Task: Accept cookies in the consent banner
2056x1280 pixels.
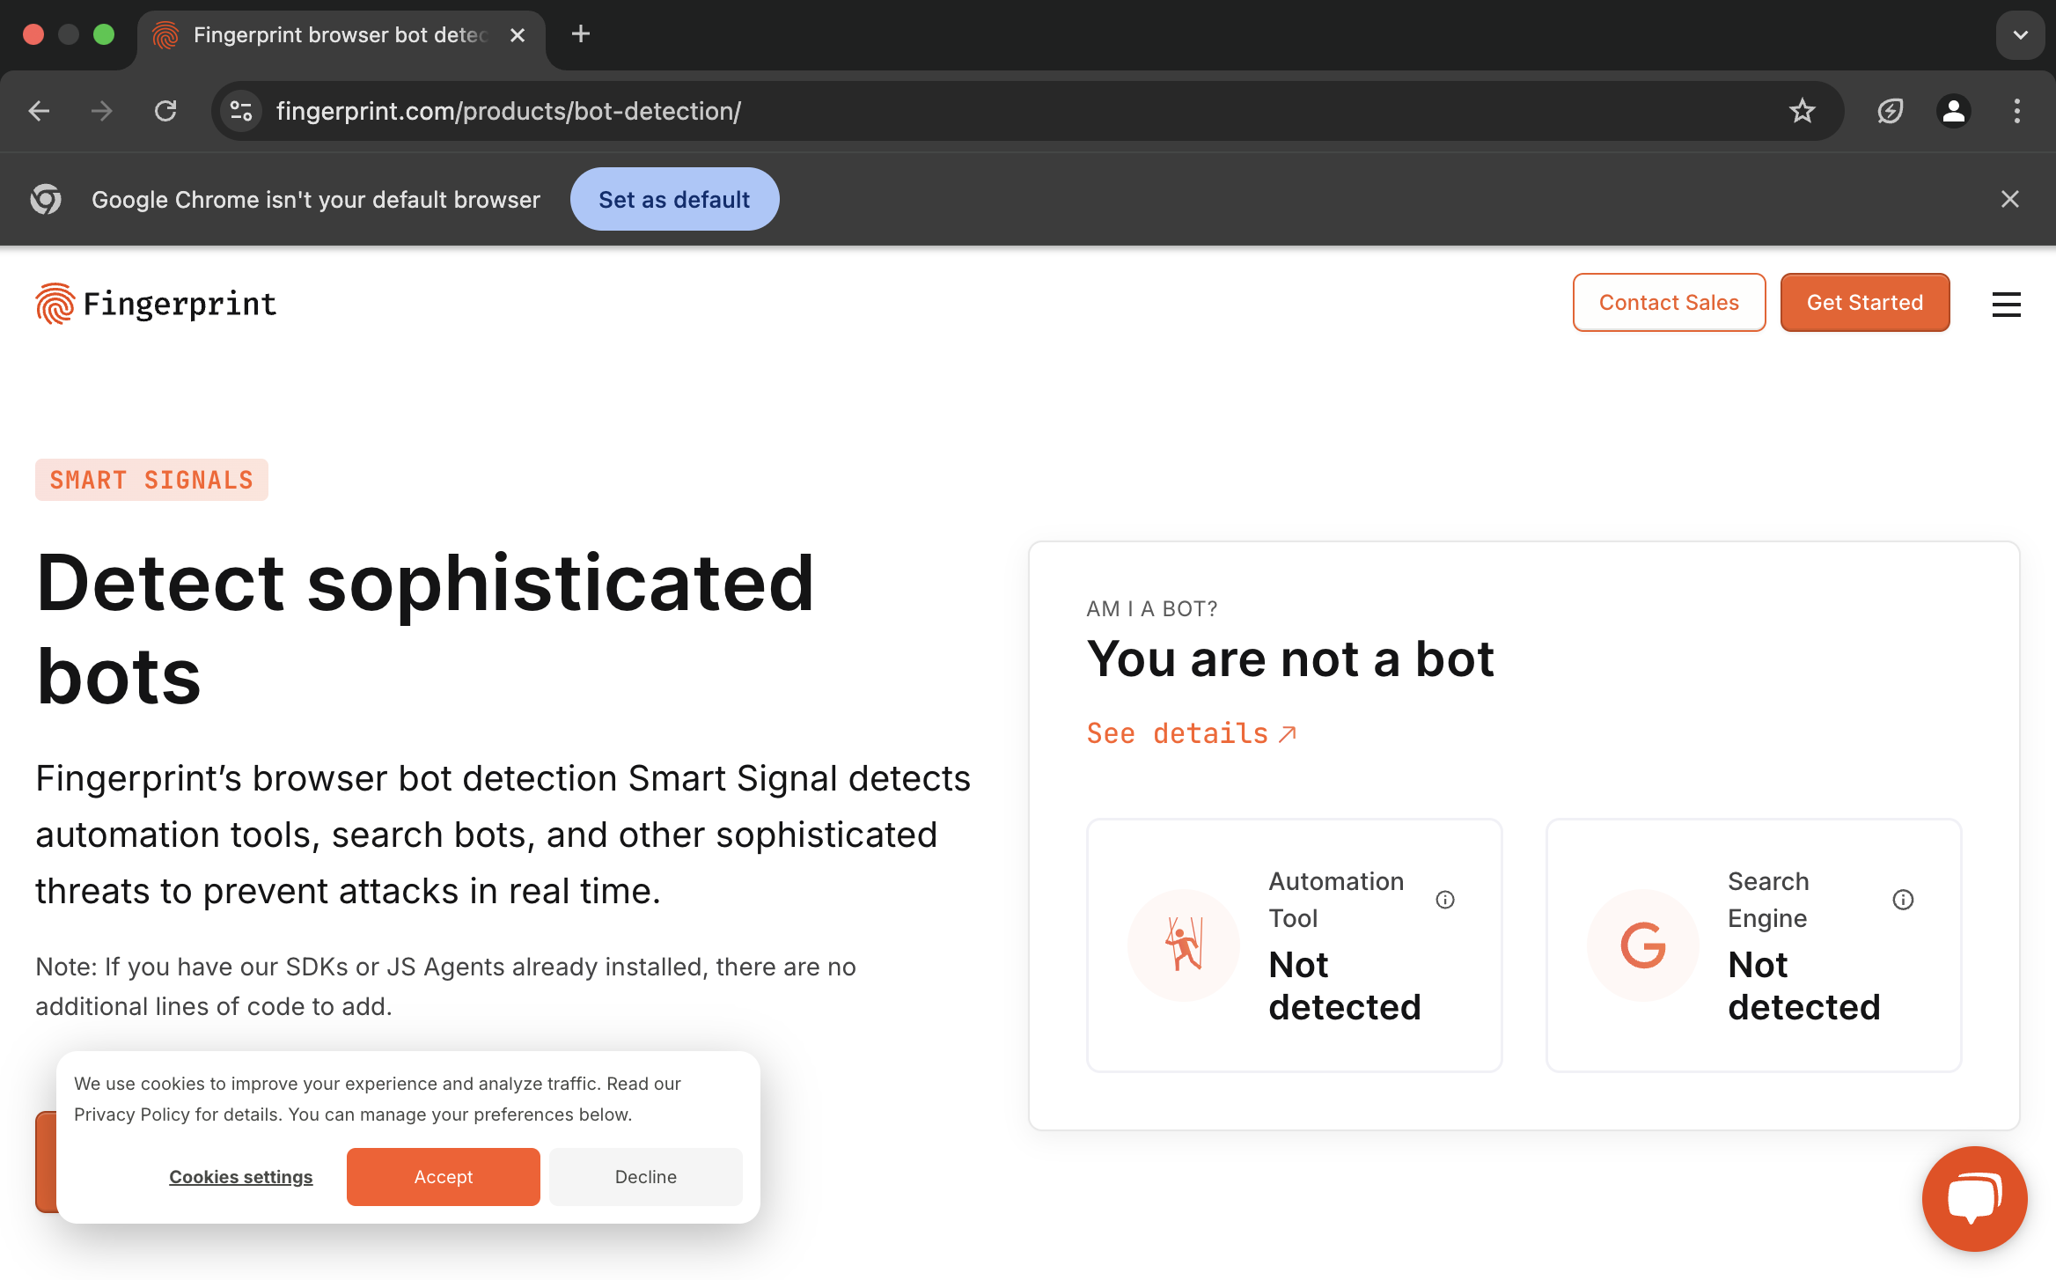Action: click(x=443, y=1177)
